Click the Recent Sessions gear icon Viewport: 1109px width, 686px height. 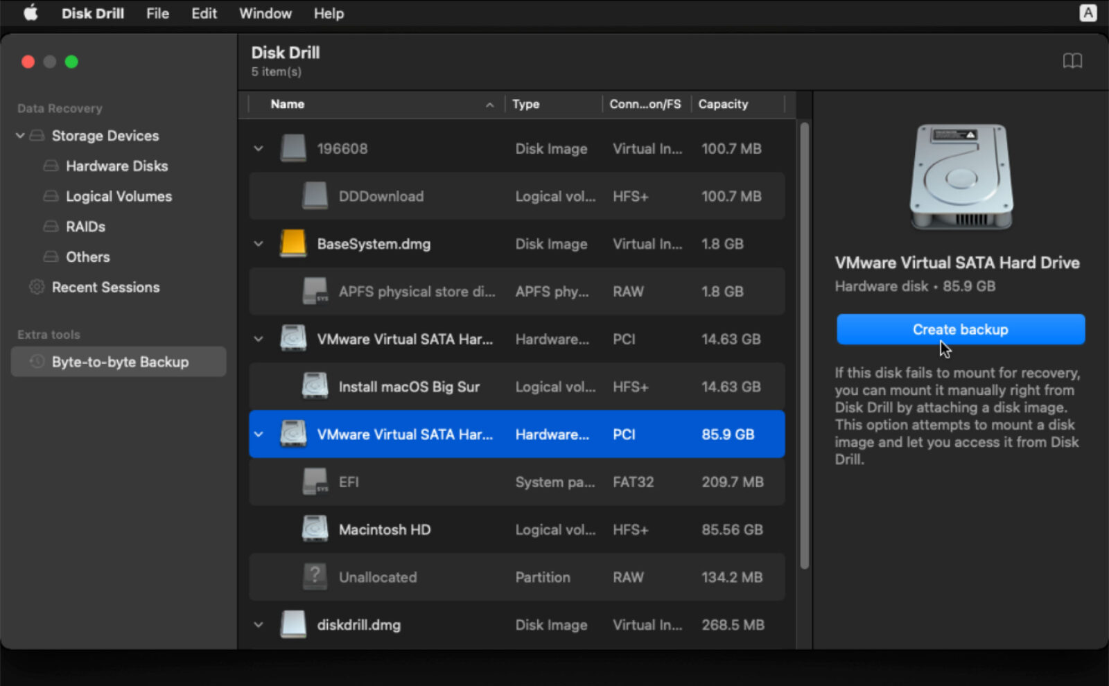click(x=36, y=287)
